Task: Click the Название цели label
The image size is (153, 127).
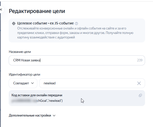Action: click(x=20, y=52)
